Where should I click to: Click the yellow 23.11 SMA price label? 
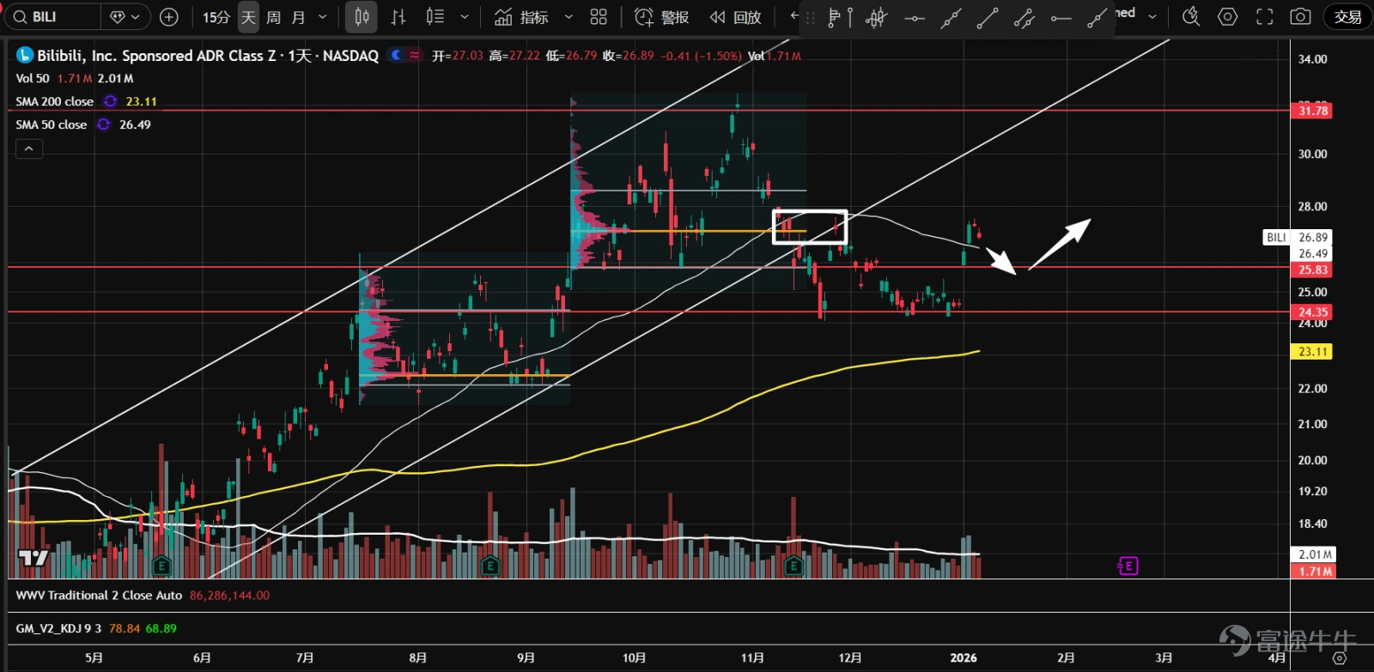tap(1312, 351)
